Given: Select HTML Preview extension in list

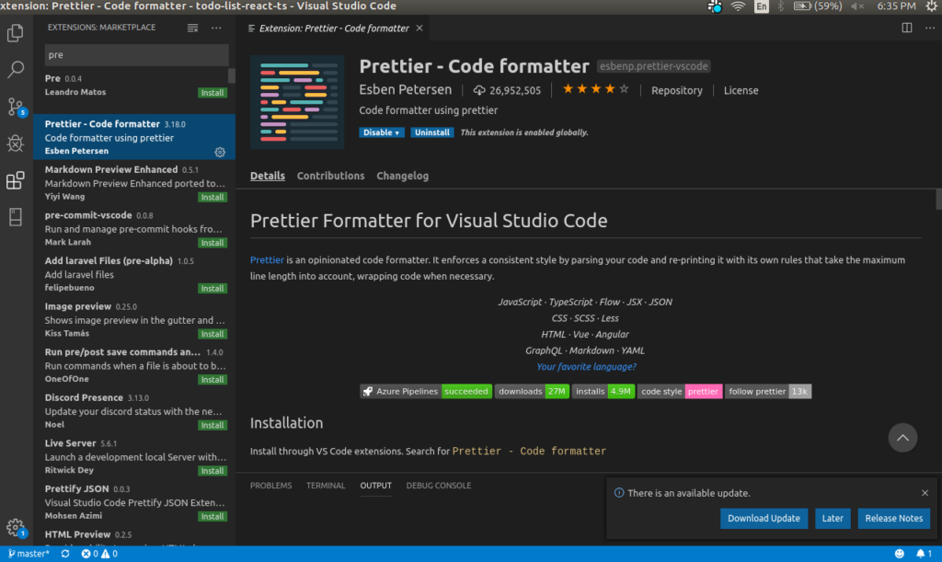Looking at the screenshot, I should pos(134,537).
